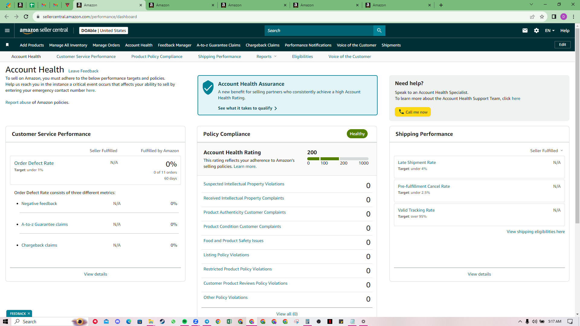Image resolution: width=580 pixels, height=326 pixels.
Task: Open Late Shipment Rate link
Action: click(417, 162)
